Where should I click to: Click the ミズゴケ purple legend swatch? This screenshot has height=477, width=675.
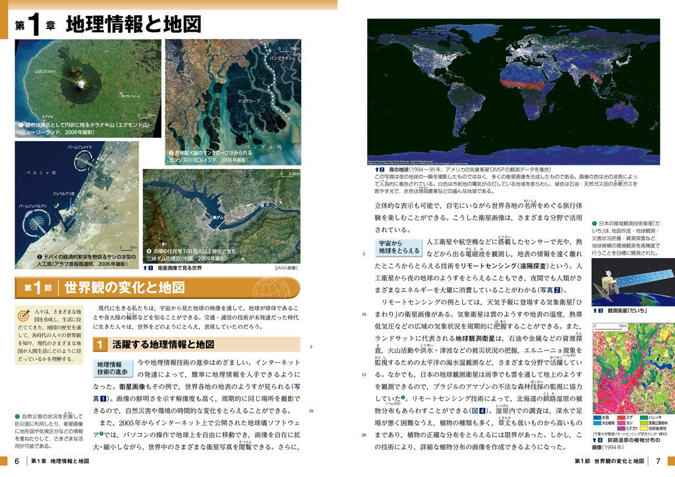pos(621,429)
